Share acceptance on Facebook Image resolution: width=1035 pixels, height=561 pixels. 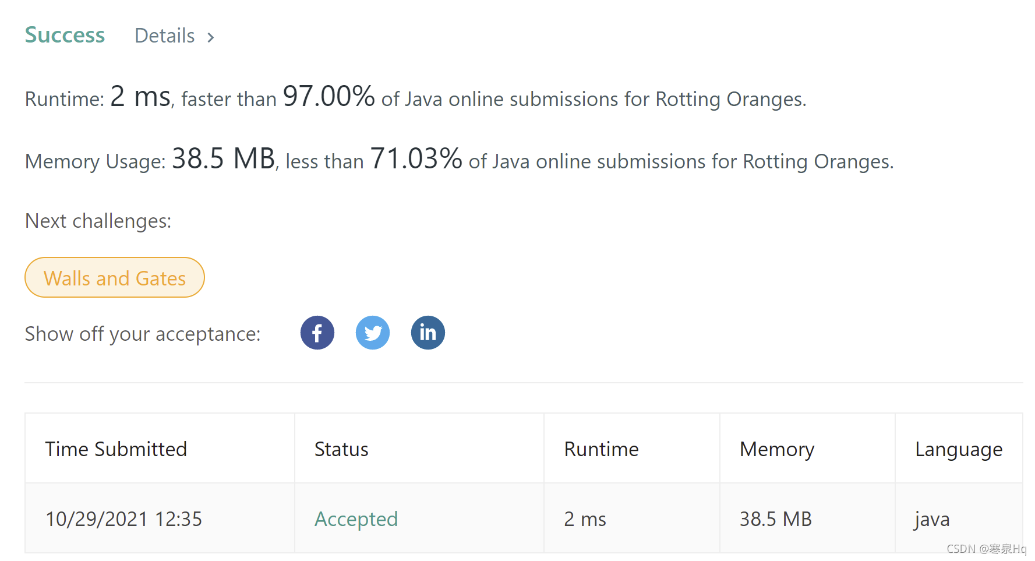[317, 333]
